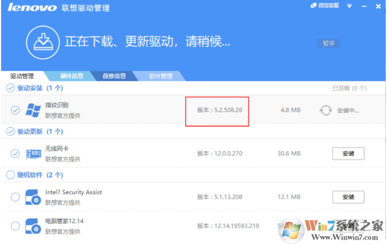Click version text 5.1.13.208

click(x=228, y=197)
